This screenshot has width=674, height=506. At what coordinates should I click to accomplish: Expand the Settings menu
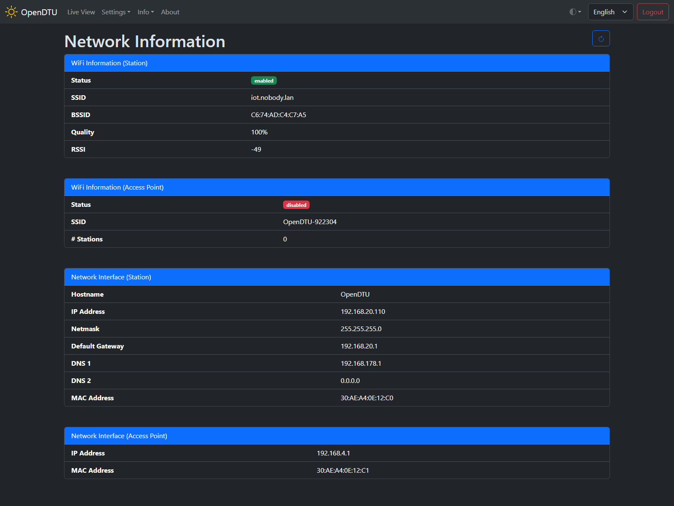(116, 12)
